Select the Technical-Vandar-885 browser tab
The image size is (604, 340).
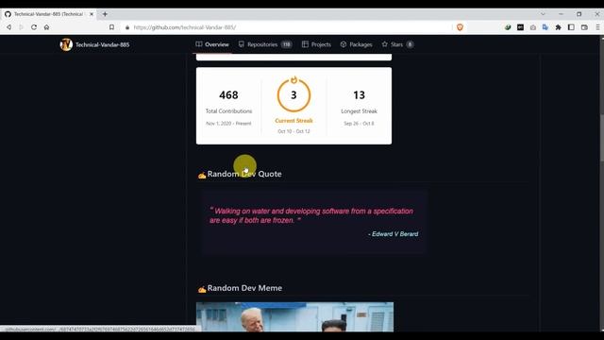(x=49, y=14)
